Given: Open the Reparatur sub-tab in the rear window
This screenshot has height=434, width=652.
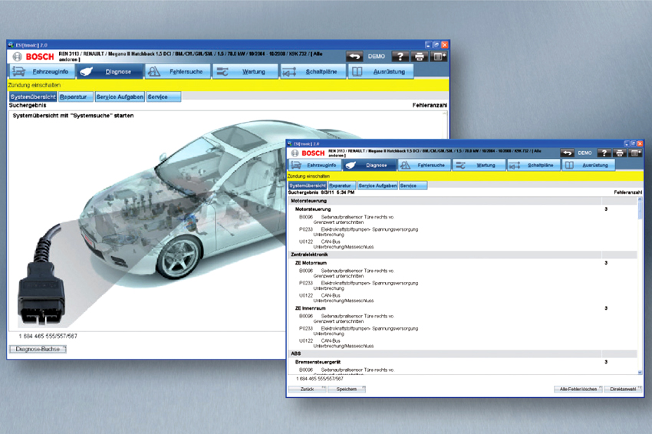Looking at the screenshot, I should coord(76,97).
